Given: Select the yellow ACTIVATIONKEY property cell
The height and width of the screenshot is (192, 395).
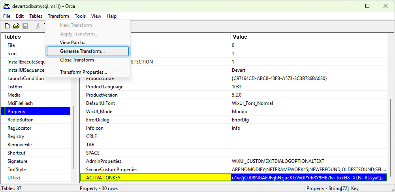Looking at the screenshot, I should click(x=155, y=178).
